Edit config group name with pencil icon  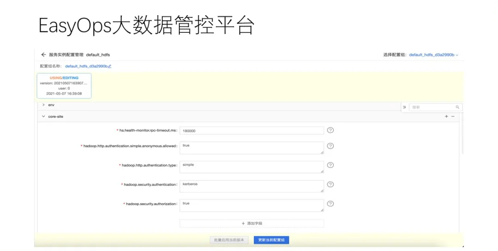[x=110, y=66]
